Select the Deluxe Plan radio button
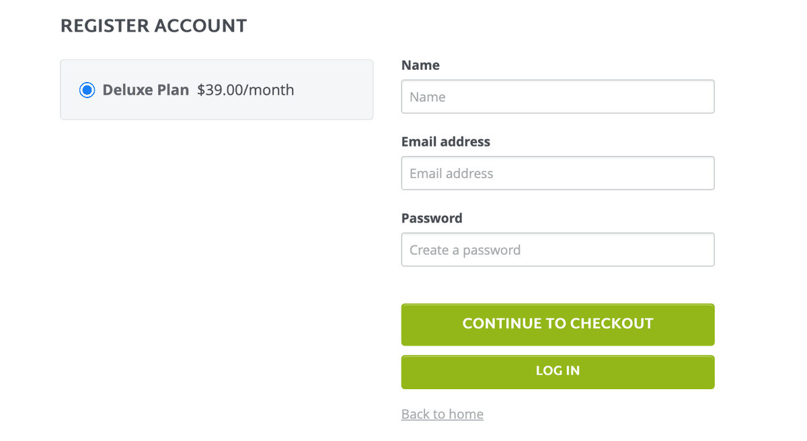The width and height of the screenshot is (807, 441). click(87, 90)
